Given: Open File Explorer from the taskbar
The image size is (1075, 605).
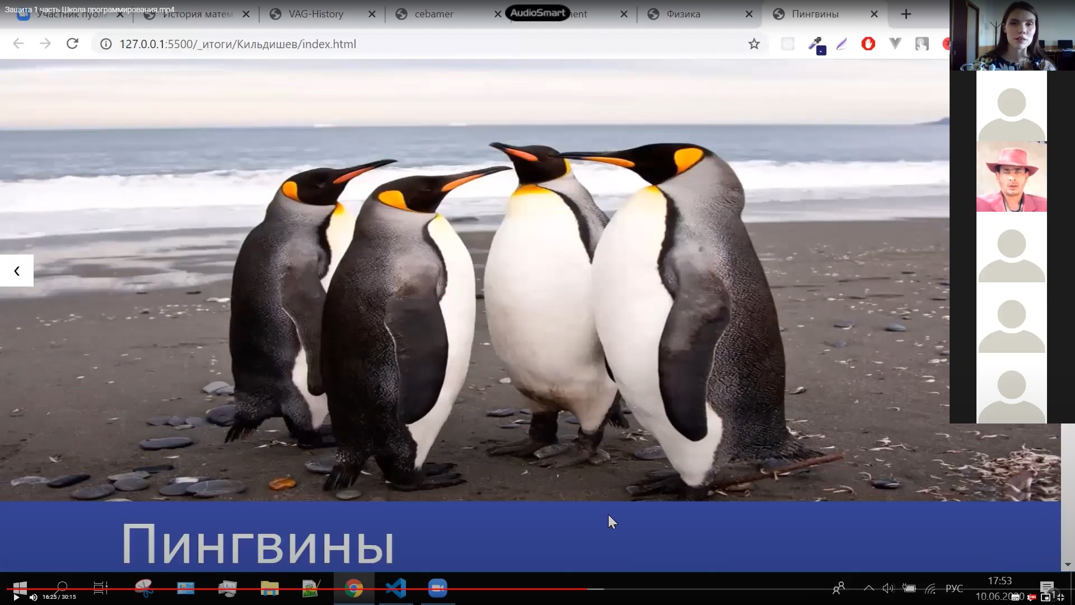Looking at the screenshot, I should (269, 588).
